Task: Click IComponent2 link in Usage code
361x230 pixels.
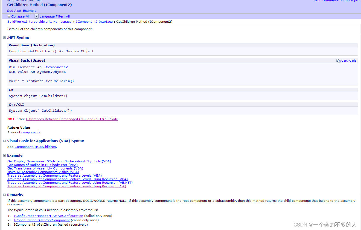Action: pos(56,67)
